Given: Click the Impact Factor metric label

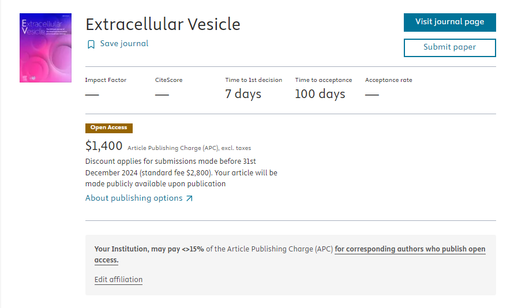Looking at the screenshot, I should pyautogui.click(x=106, y=80).
